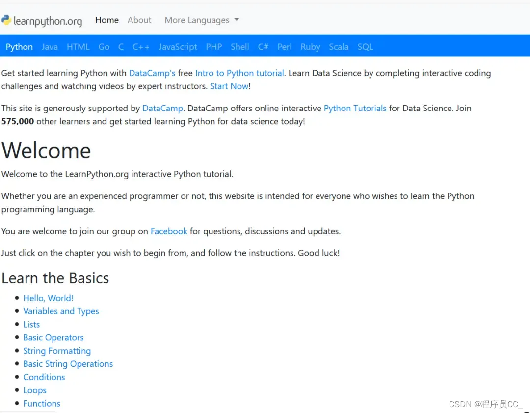Open the Intro to Python tutorial link

(x=239, y=73)
